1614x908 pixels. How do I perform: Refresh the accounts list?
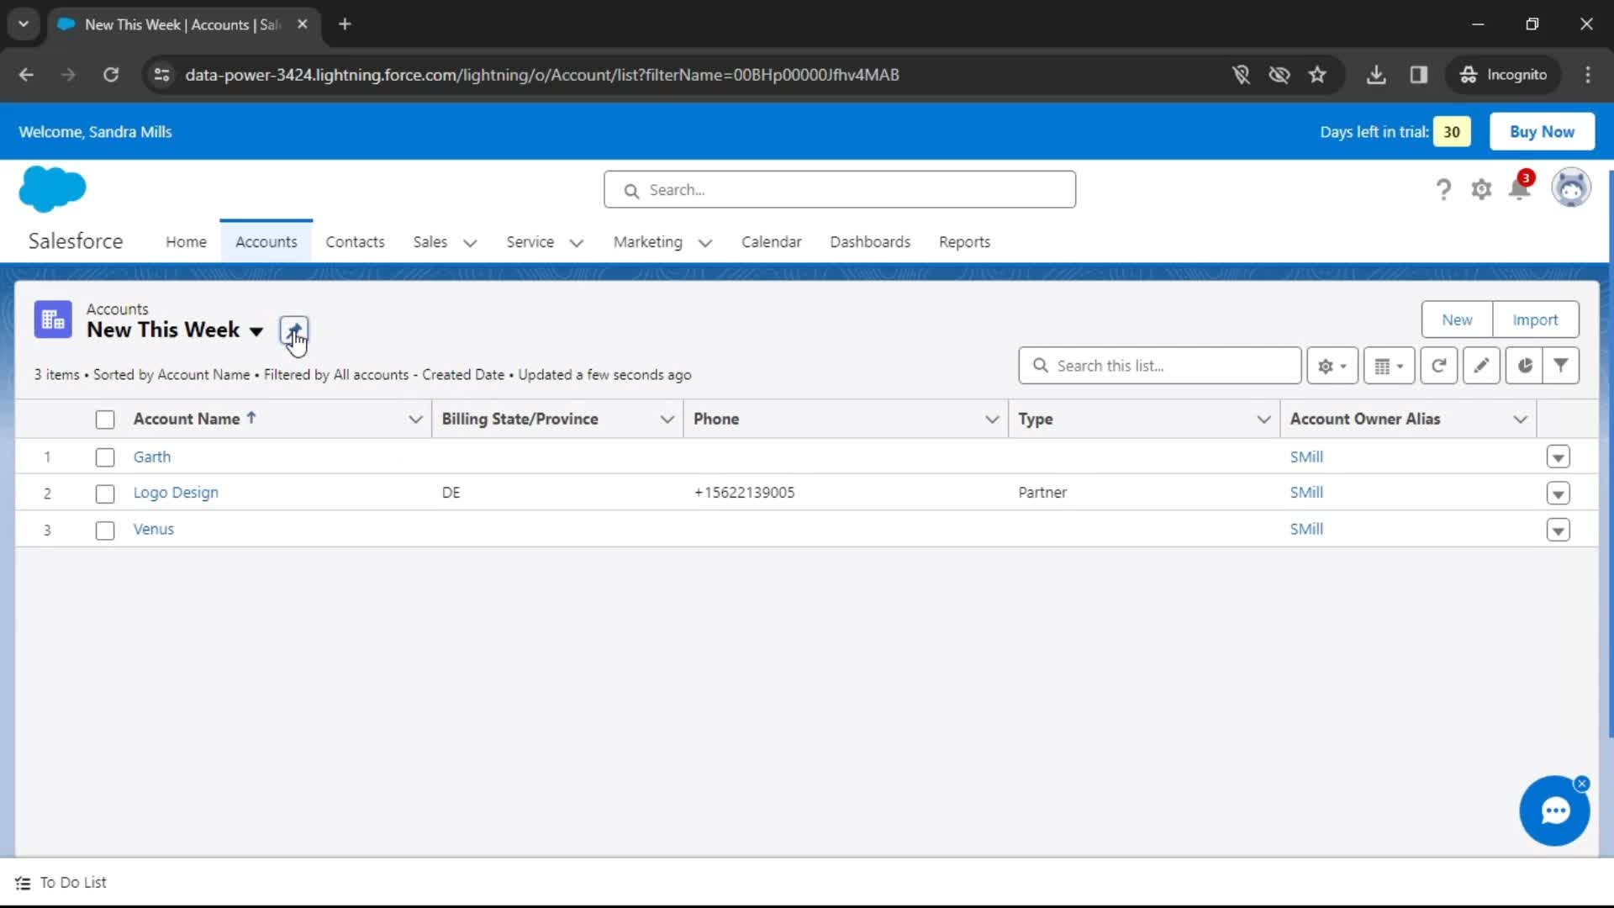1438,366
